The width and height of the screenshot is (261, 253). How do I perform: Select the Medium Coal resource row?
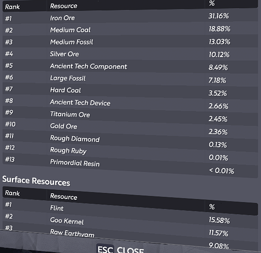[130, 29]
